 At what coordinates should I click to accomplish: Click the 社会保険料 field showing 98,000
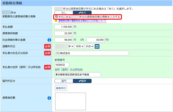click(64, 40)
